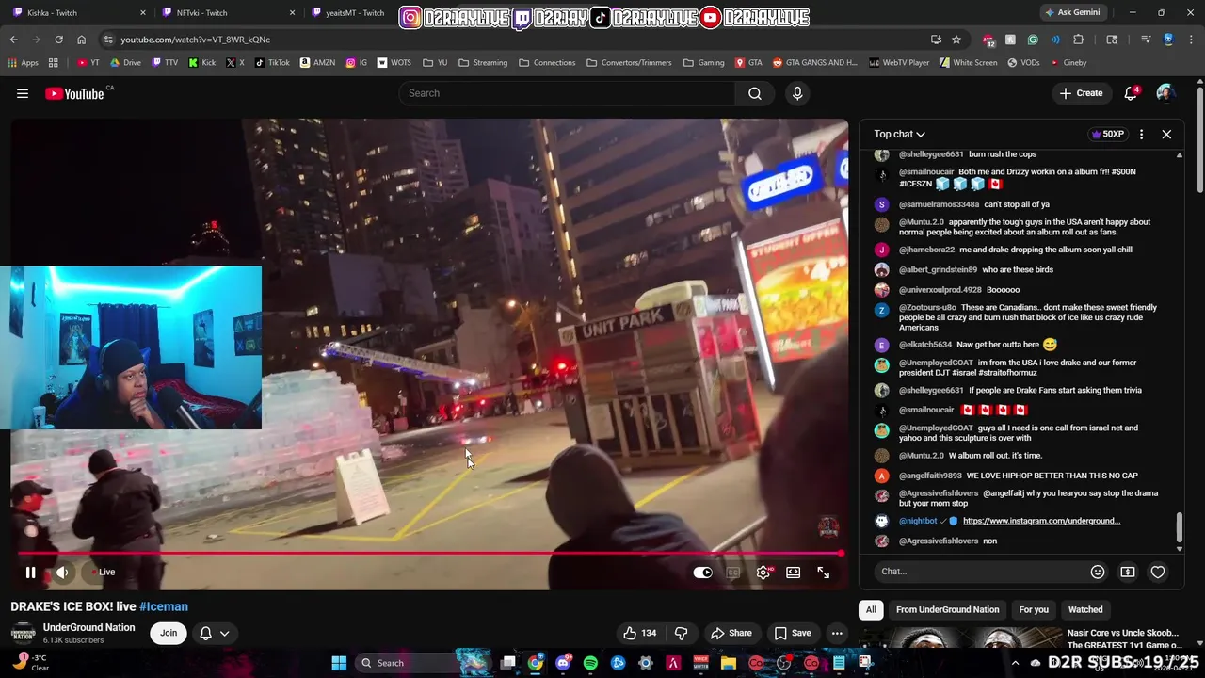This screenshot has height=678, width=1205.
Task: Open more actions ellipsis under video
Action: 837,633
